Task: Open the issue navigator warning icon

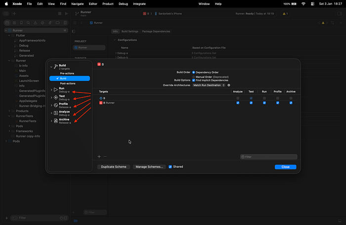Action: [x=35, y=23]
